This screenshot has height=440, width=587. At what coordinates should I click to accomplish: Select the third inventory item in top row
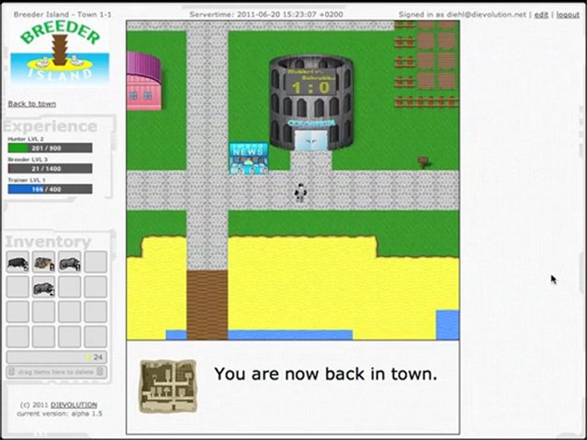coord(70,262)
